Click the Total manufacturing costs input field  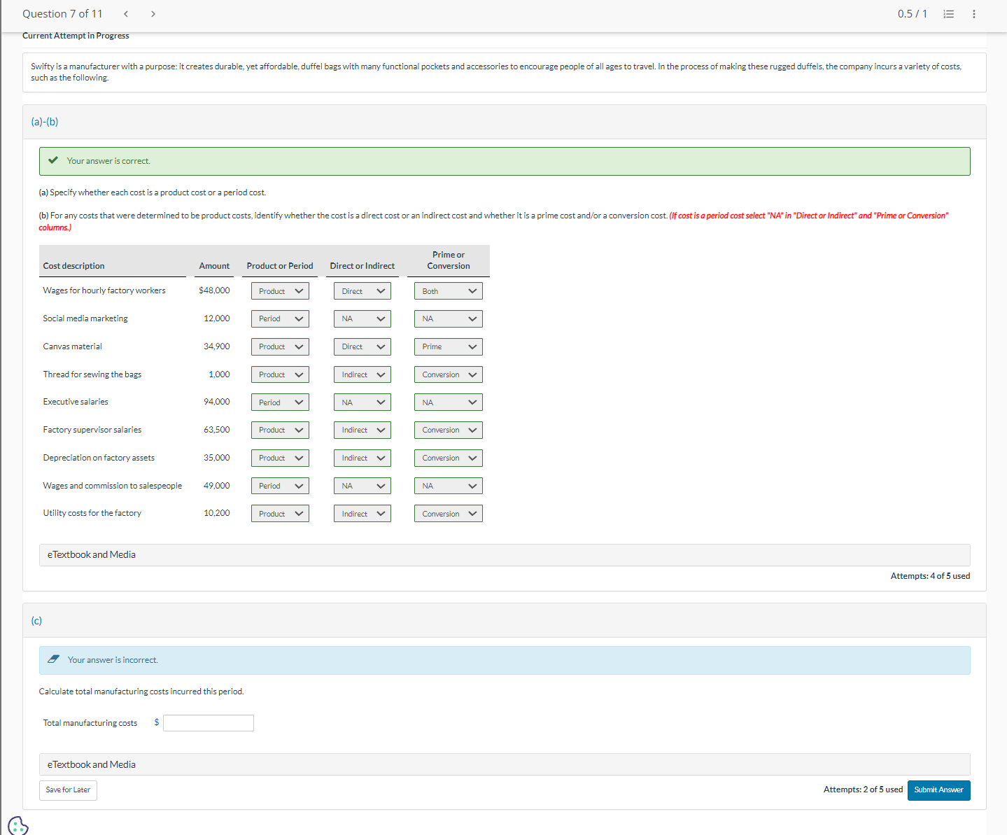coord(209,723)
